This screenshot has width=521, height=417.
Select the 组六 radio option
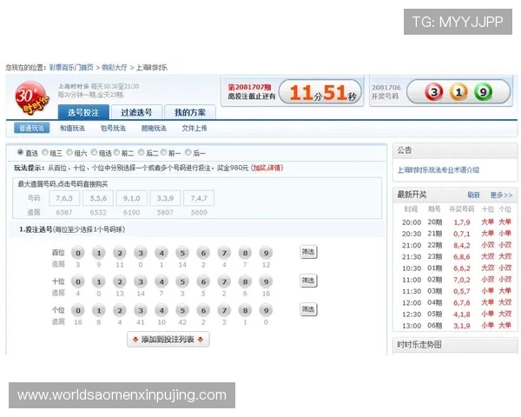coord(69,152)
